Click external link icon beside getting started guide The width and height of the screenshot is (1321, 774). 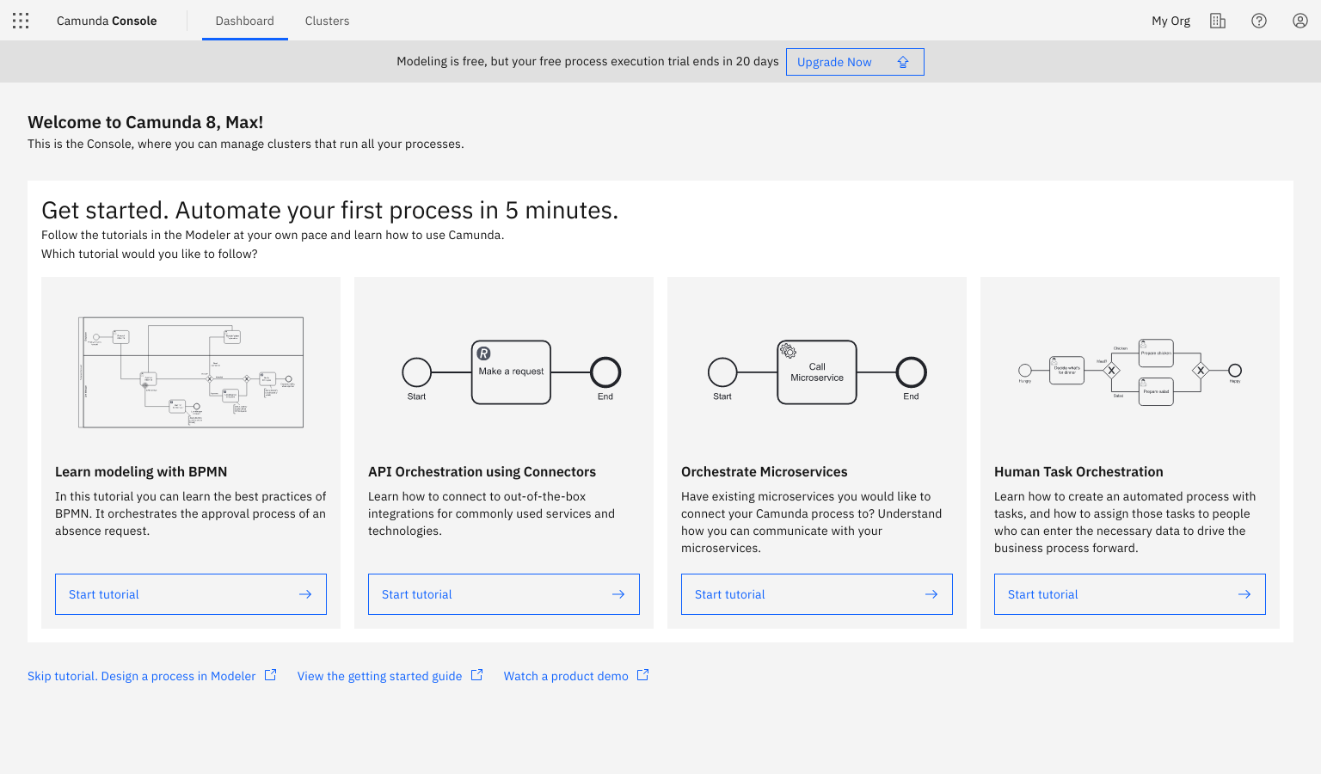[x=477, y=675]
